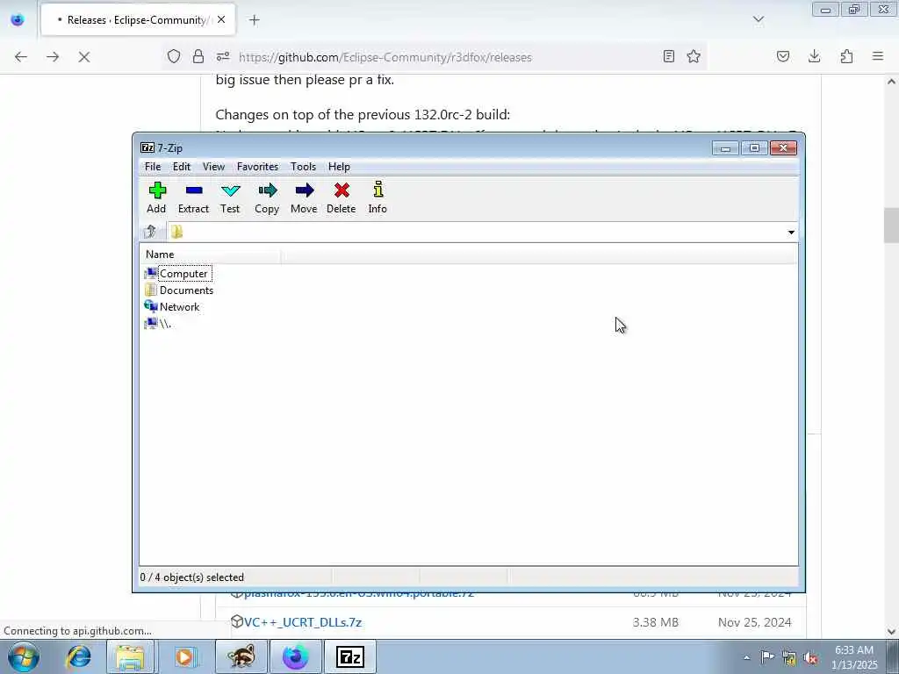Click the site security padlock icon
This screenshot has height=674, width=899.
[x=198, y=57]
